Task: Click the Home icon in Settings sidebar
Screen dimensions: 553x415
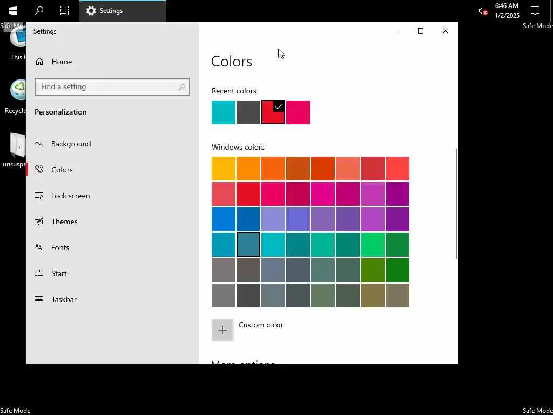Action: click(x=39, y=62)
